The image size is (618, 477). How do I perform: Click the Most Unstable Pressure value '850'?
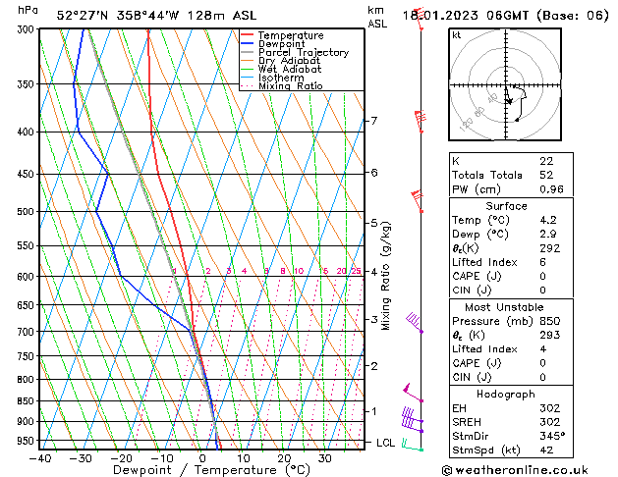pyautogui.click(x=550, y=321)
